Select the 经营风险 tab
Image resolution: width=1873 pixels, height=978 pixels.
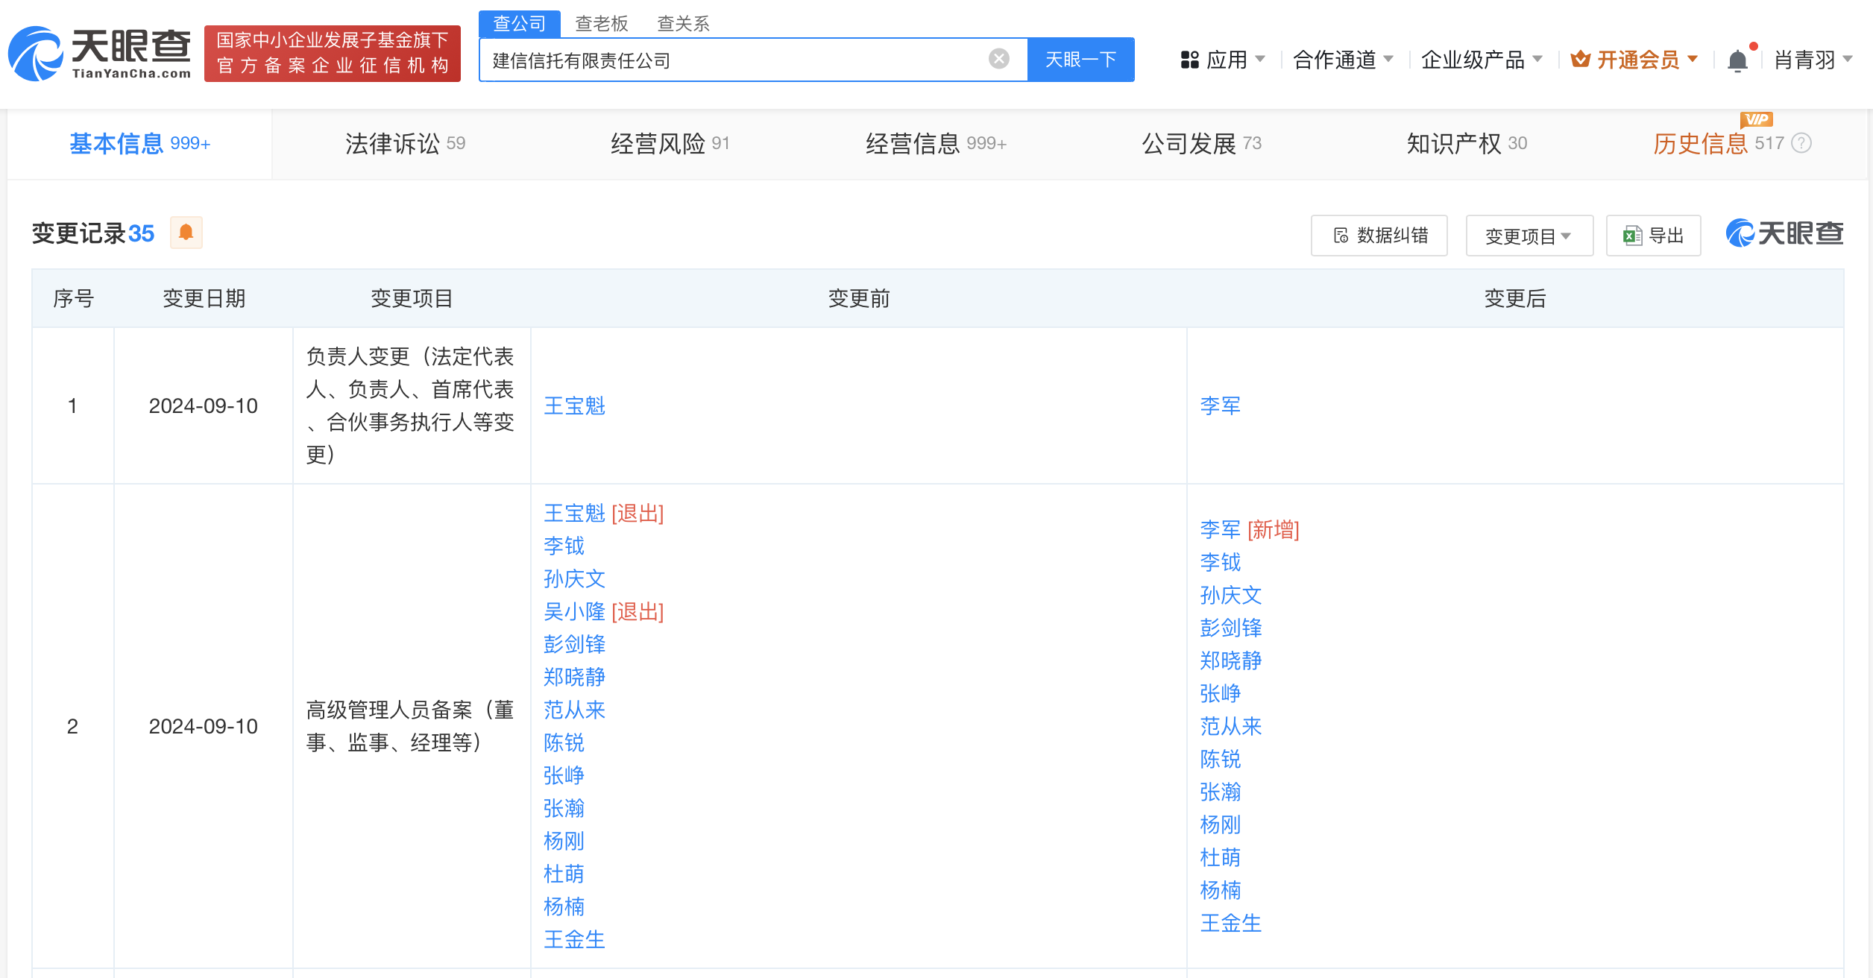[670, 143]
